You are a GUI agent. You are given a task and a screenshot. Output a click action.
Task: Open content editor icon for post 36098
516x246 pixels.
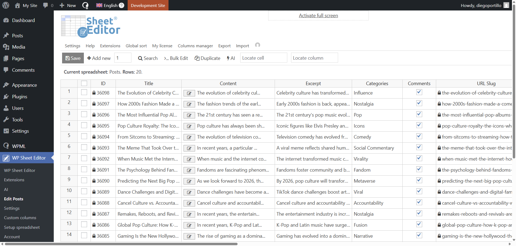(x=189, y=93)
